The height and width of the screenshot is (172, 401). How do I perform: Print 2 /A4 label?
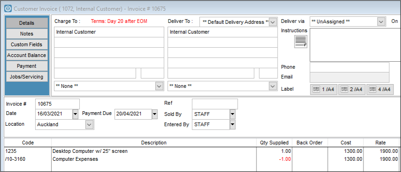tap(352, 89)
